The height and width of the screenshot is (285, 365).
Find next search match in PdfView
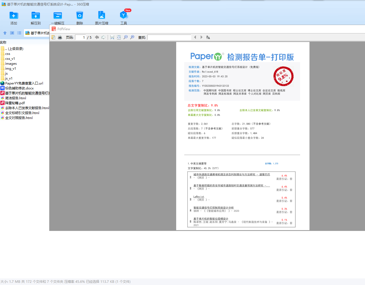201,37
